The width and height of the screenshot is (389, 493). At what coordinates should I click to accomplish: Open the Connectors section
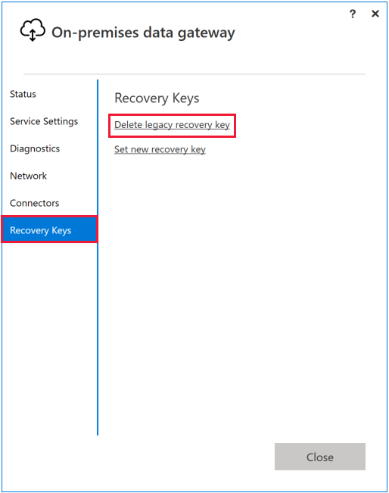35,203
